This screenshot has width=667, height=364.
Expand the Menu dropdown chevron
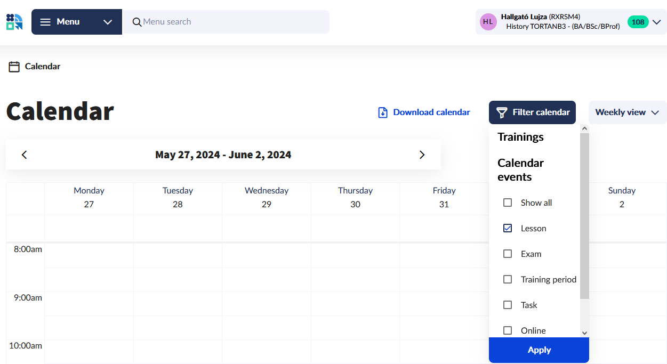tap(108, 22)
